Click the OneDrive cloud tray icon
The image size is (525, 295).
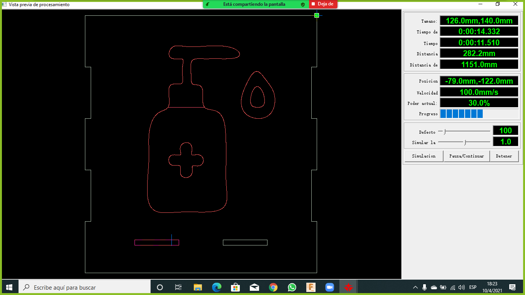click(x=434, y=287)
